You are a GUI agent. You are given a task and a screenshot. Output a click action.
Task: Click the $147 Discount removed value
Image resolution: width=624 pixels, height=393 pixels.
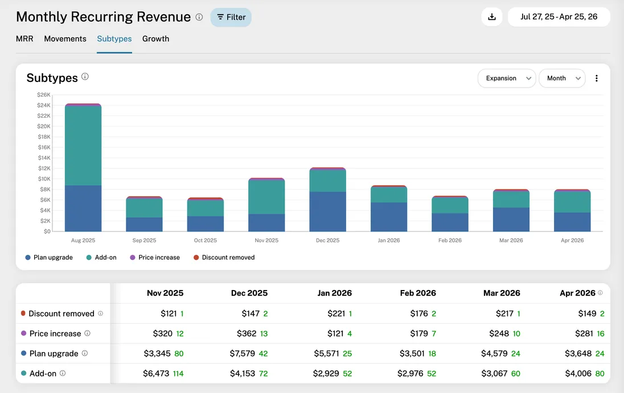pyautogui.click(x=251, y=313)
